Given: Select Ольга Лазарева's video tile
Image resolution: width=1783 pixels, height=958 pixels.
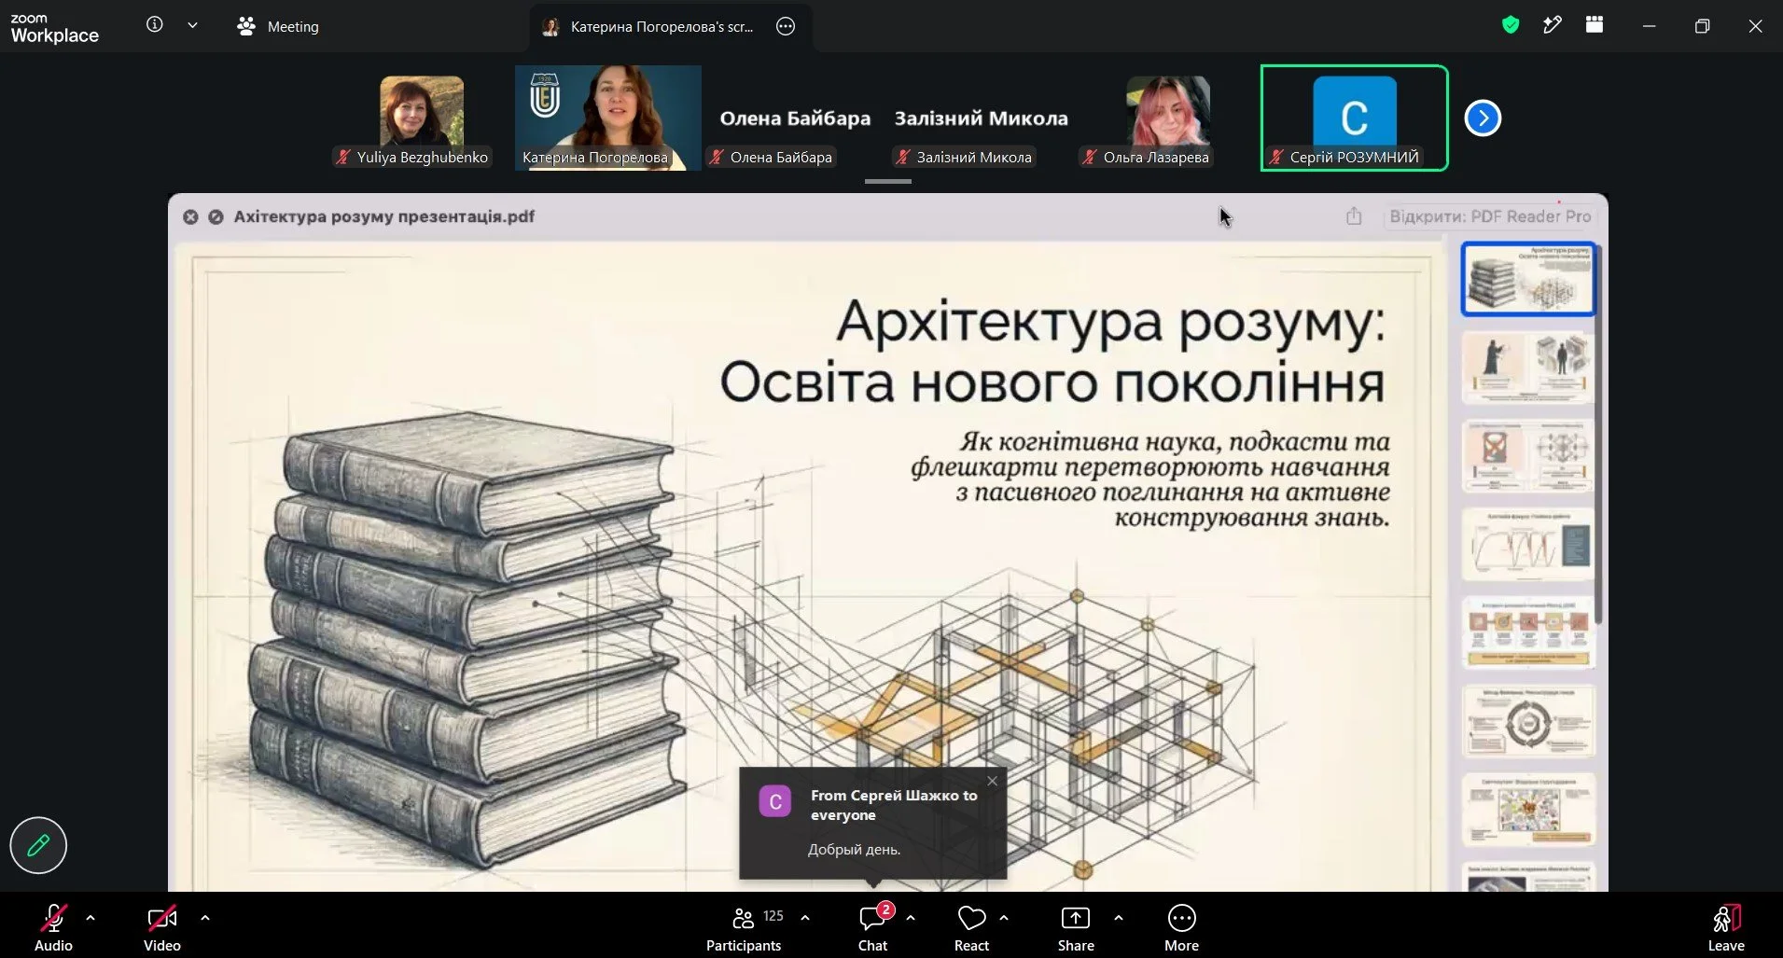Looking at the screenshot, I should 1168,118.
